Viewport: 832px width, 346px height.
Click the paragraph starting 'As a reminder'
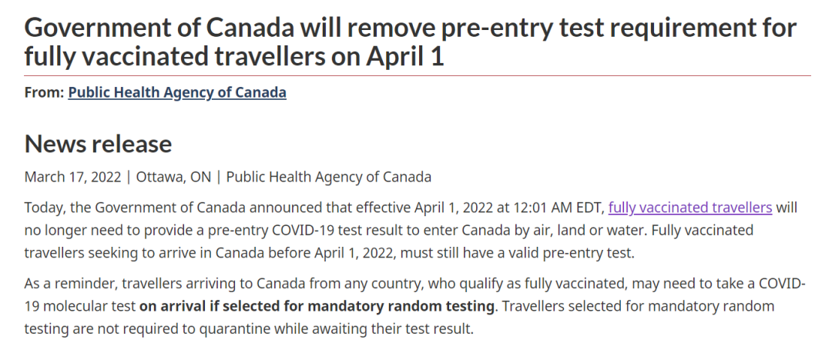[415, 306]
